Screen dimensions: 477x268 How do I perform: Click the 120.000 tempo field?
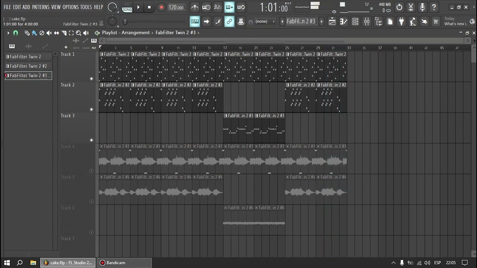click(x=176, y=7)
